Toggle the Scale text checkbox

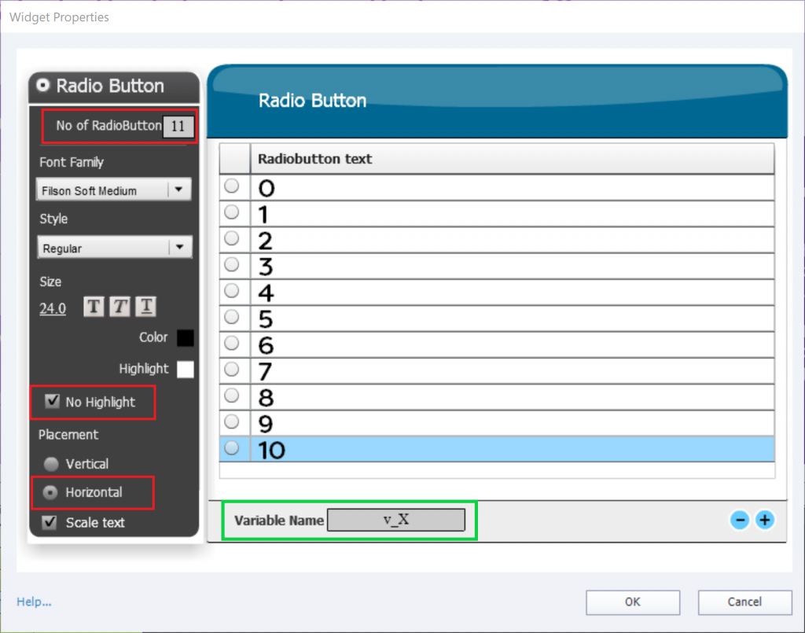coord(50,522)
